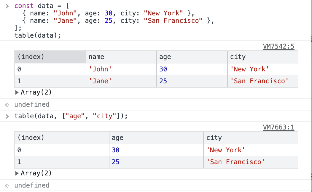
Task: Open the VM7663:1 source link
Action: coord(278,127)
